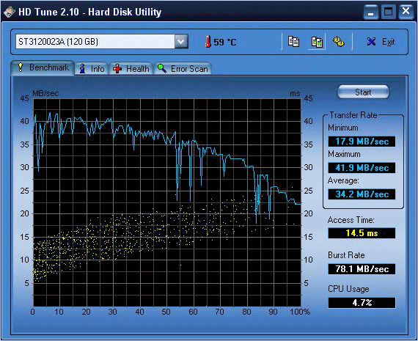The image size is (418, 341).
Task: Click the light bulb Benchmark tab icon
Action: pyautogui.click(x=21, y=67)
